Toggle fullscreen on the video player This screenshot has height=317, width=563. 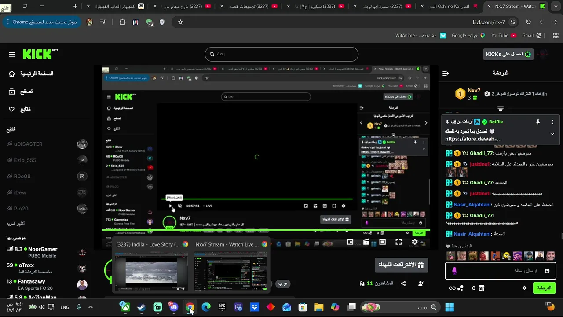(x=398, y=242)
